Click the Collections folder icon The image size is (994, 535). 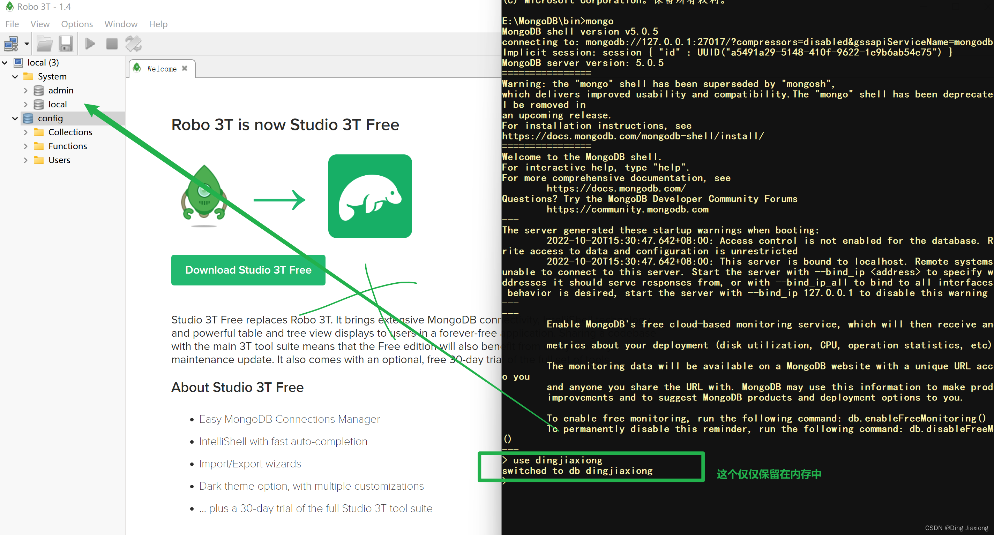(x=39, y=132)
